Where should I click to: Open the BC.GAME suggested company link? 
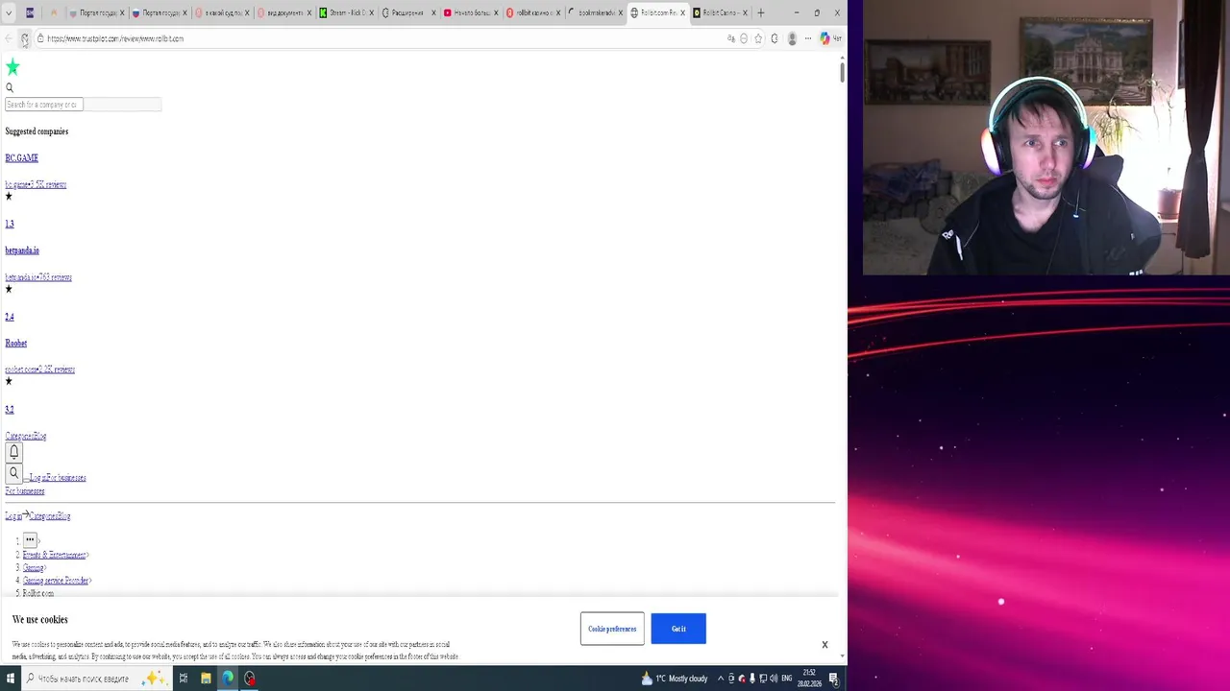pyautogui.click(x=21, y=158)
